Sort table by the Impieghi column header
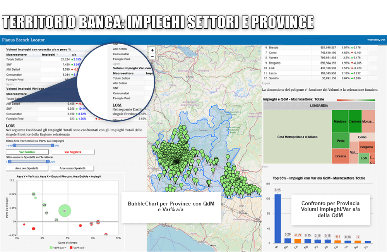 [x=50, y=54]
